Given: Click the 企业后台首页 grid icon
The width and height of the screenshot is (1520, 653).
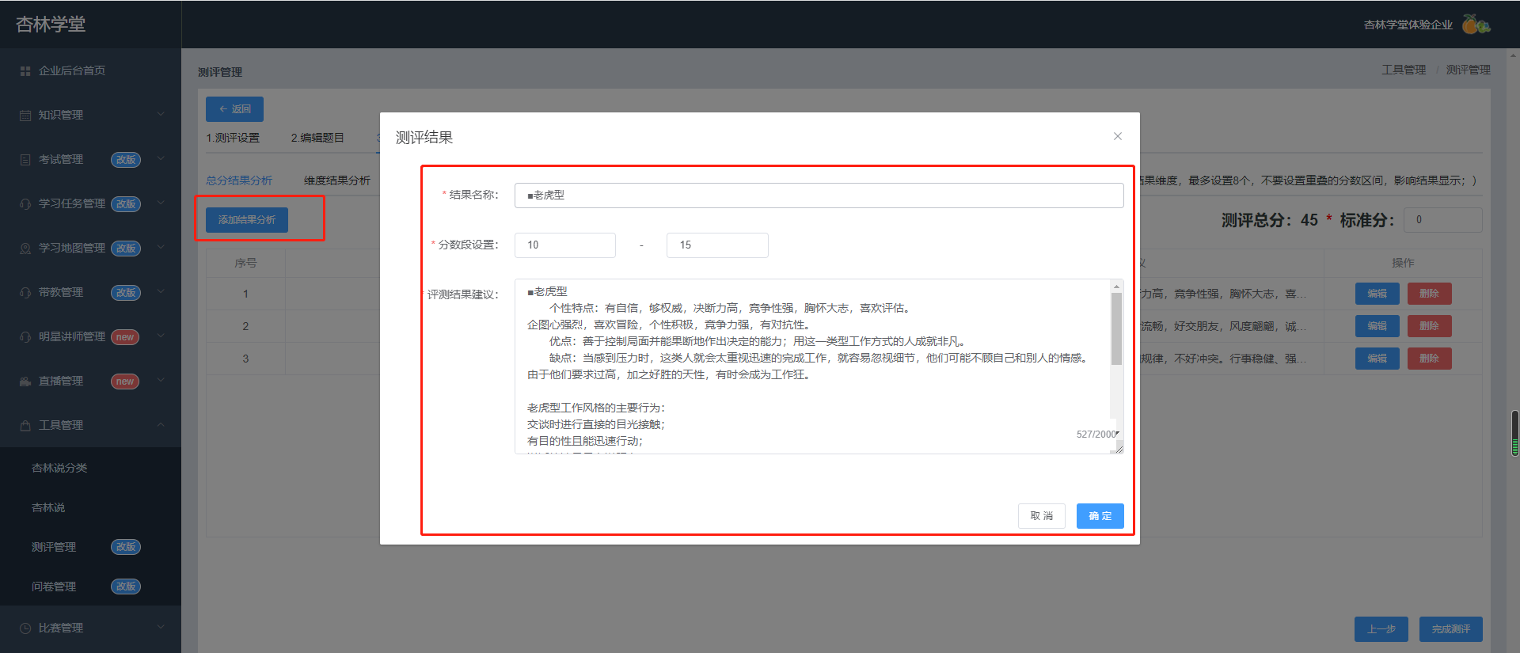Looking at the screenshot, I should (25, 71).
